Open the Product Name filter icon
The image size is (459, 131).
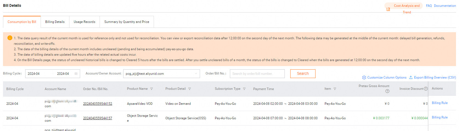[x=151, y=89]
